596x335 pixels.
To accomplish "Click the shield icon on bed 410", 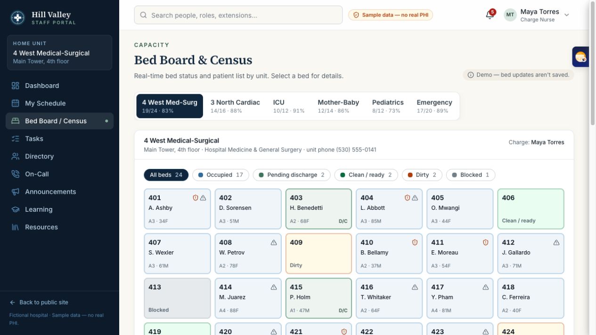I will 415,242.
